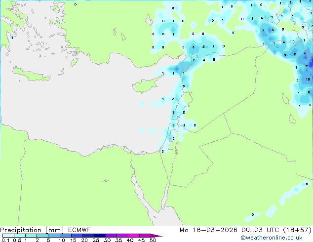The image size is (313, 242).
Task: Click the 30–35 mm purple legend swatch
Action: 111,236
